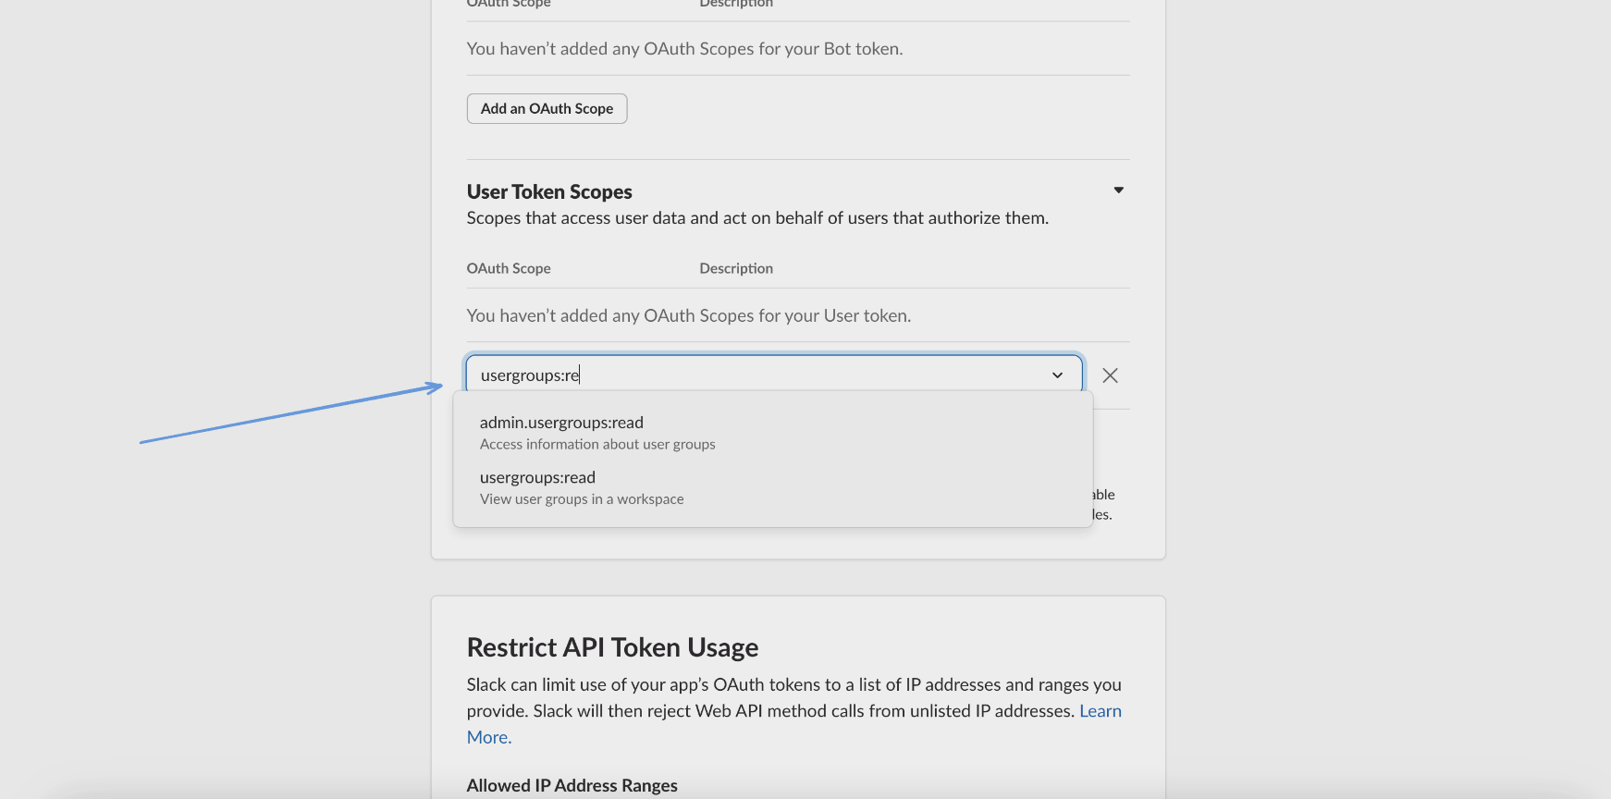Open the scope combo box chevron

[x=1057, y=375]
